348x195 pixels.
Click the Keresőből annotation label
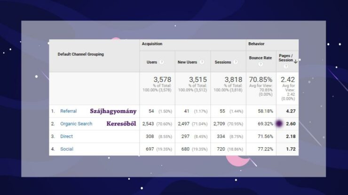click(121, 124)
